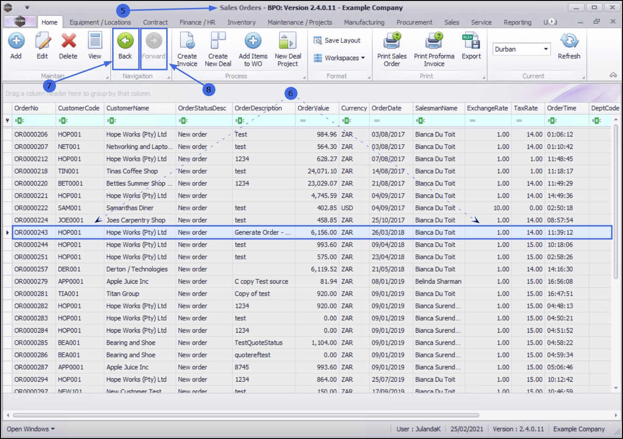Open the Workspaces dropdown
Image resolution: width=623 pixels, height=439 pixels.
tap(339, 58)
